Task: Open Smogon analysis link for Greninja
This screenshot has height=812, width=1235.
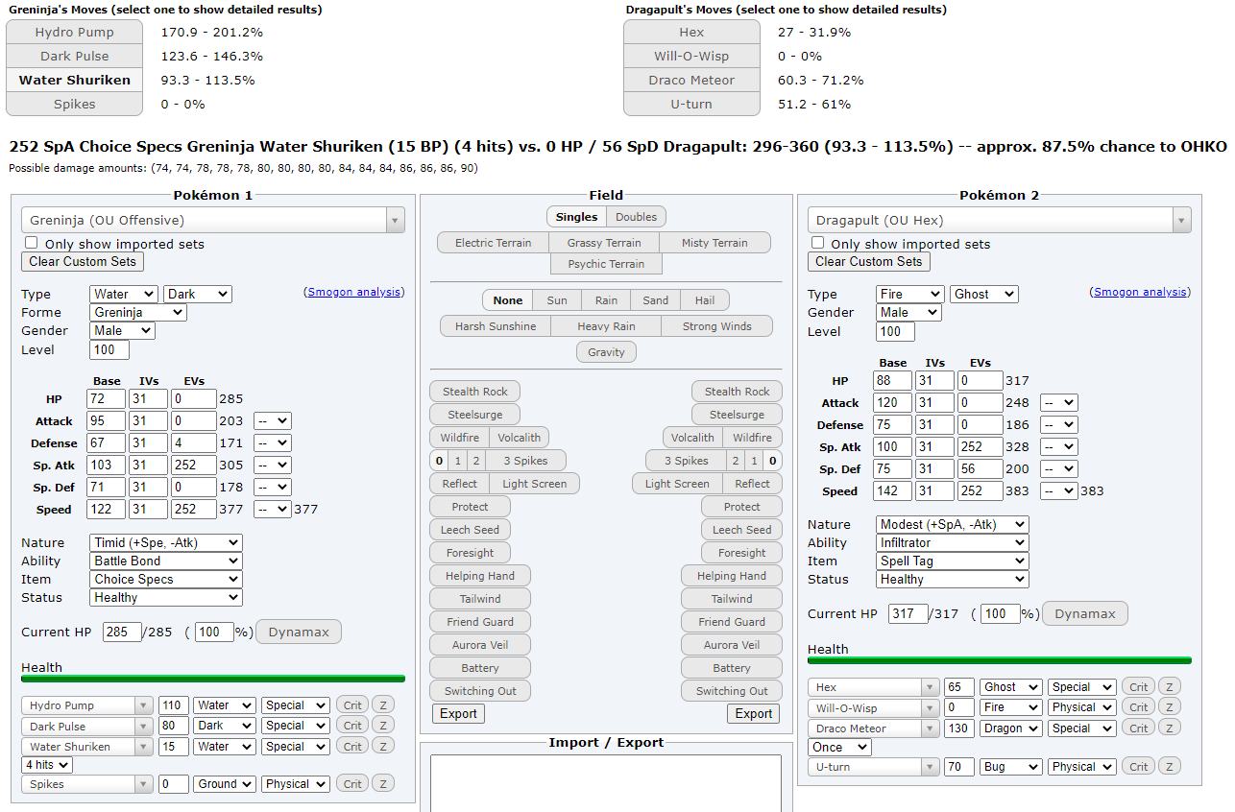Action: [354, 292]
